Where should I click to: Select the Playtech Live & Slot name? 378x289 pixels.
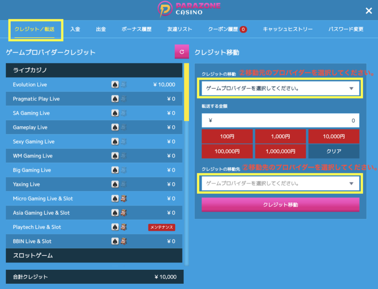[37, 227]
